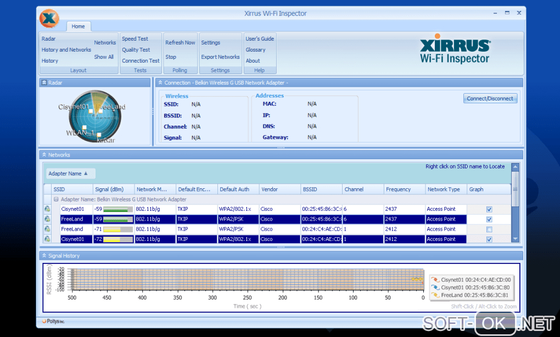
Task: Choose History and Networks layout
Action: click(x=66, y=49)
